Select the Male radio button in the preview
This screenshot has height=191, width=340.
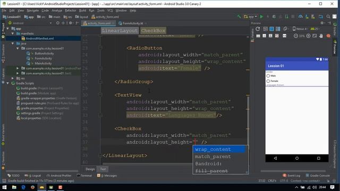268,76
